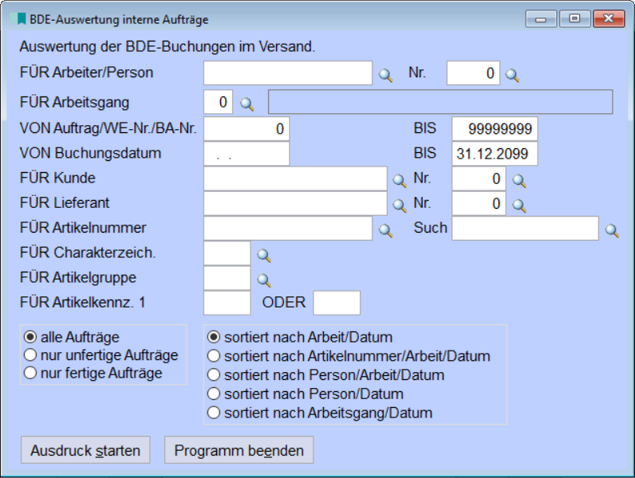Focus the Arbeiter/Person Nr. field
Screen dimensions: 635x478
point(473,72)
